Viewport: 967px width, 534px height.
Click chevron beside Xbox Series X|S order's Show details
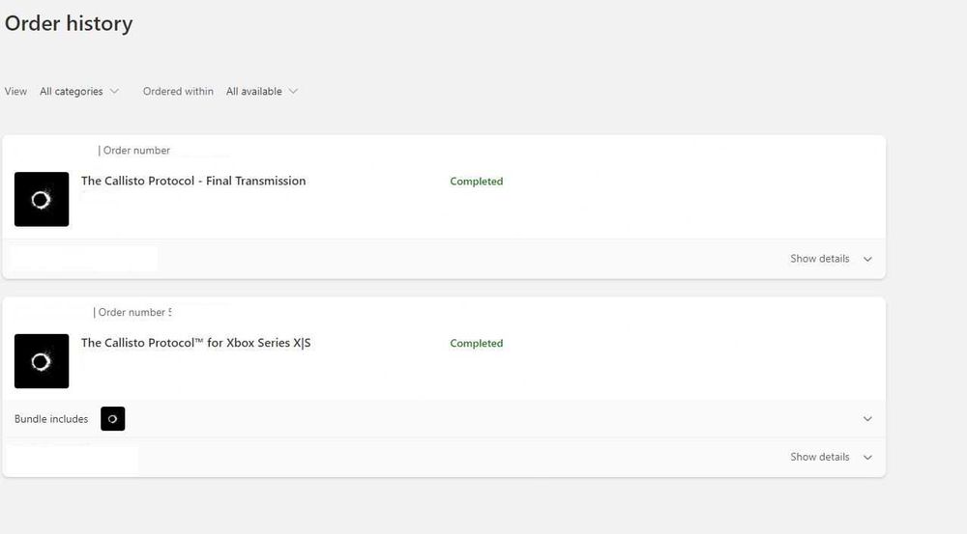tap(867, 457)
